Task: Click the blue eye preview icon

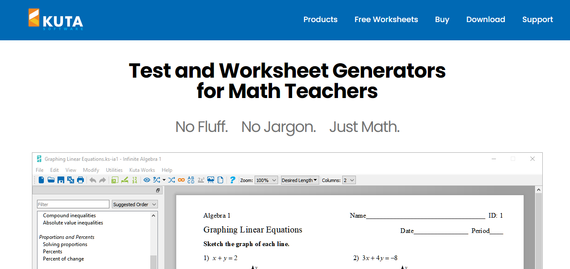Action: tap(147, 180)
